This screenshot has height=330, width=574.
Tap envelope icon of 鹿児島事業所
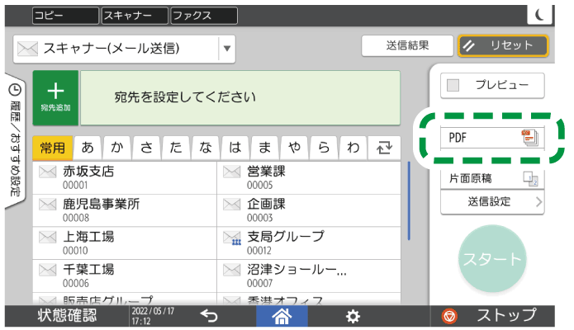[x=48, y=205]
